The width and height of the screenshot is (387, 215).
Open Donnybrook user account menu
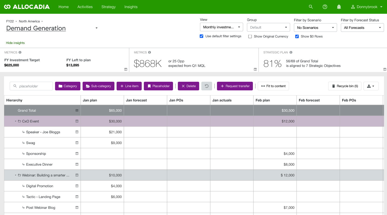(367, 7)
